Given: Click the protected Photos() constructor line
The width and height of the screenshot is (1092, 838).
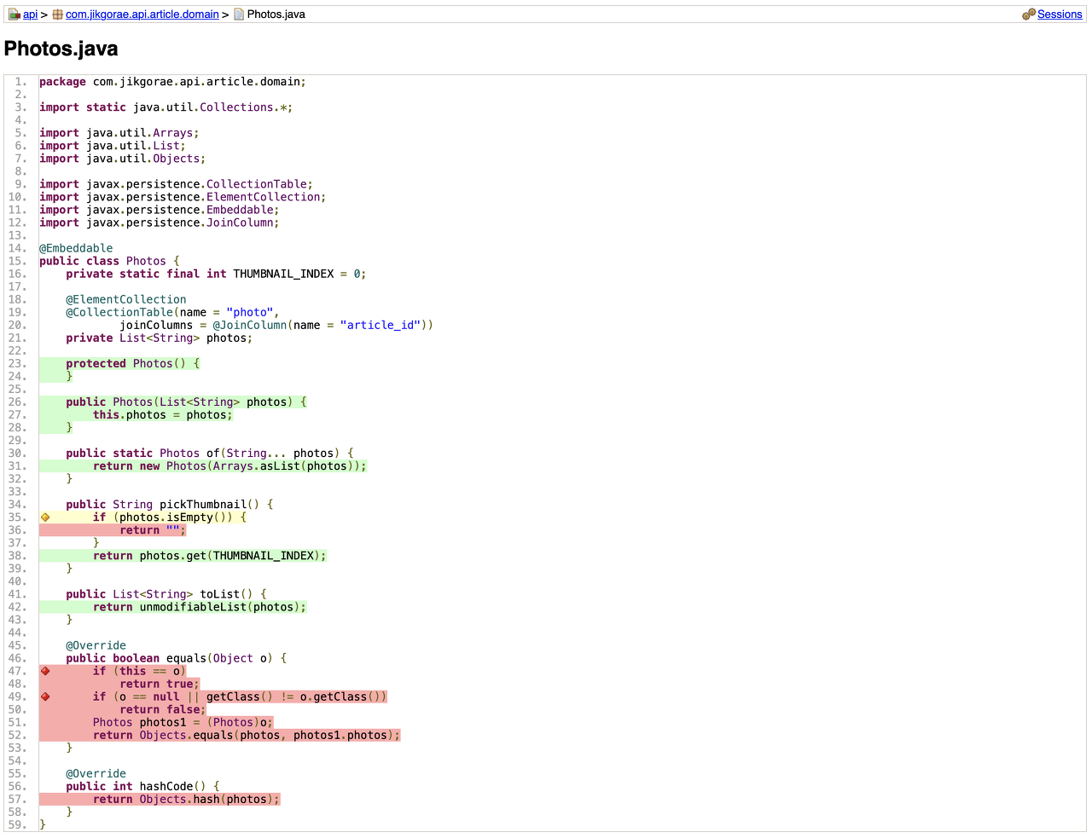Looking at the screenshot, I should (133, 363).
